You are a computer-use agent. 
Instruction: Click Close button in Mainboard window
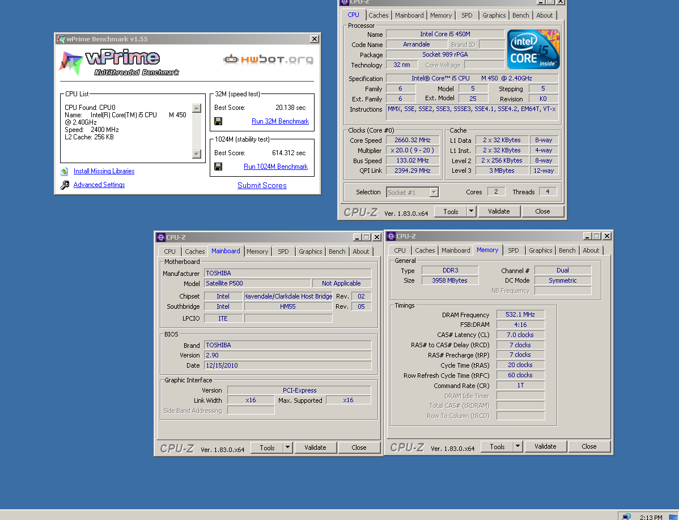pyautogui.click(x=359, y=447)
